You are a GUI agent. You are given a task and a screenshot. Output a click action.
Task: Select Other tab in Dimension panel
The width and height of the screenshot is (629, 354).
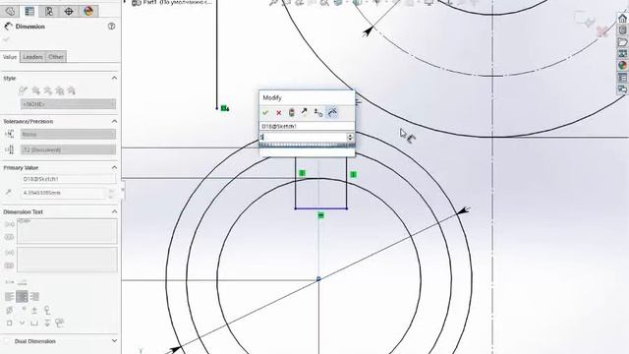click(56, 57)
